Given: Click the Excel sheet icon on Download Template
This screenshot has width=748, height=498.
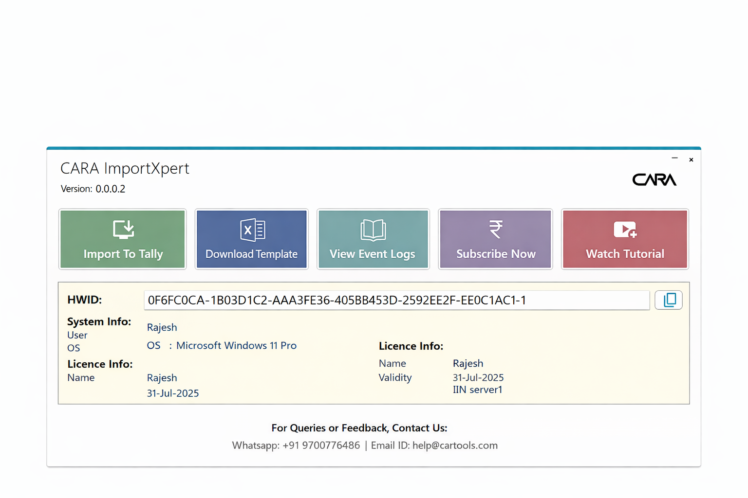Looking at the screenshot, I should [x=252, y=230].
